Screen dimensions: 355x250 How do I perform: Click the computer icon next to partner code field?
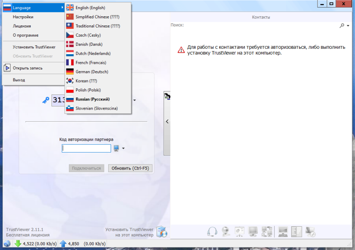(117, 148)
